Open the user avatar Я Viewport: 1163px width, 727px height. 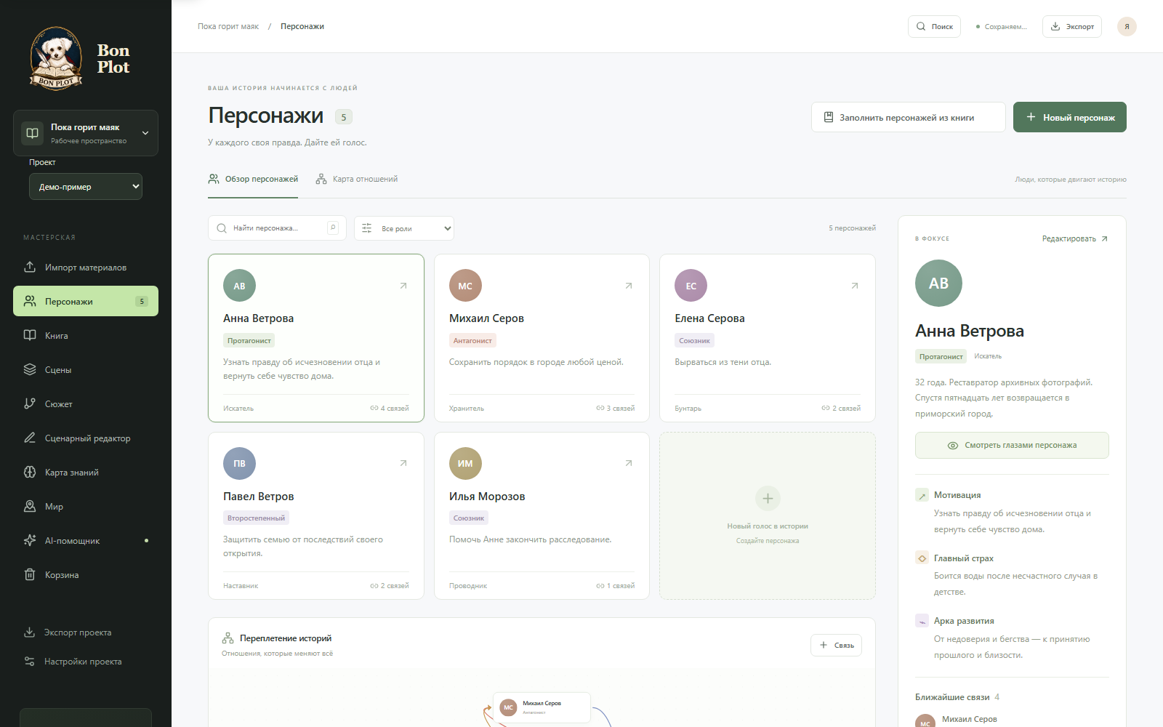tap(1127, 26)
